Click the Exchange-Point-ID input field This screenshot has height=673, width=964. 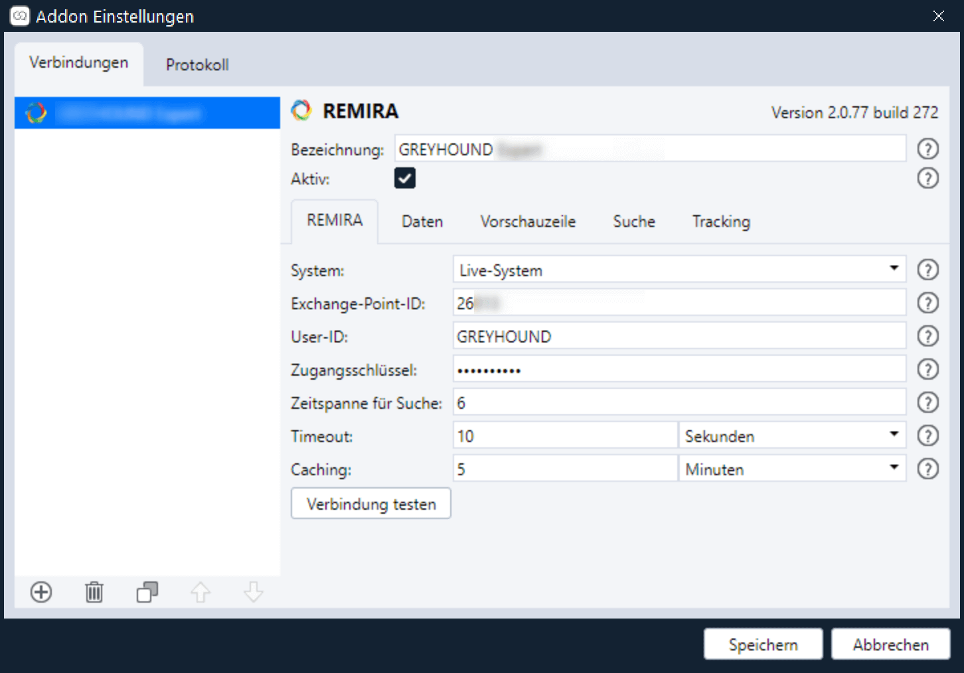tap(680, 303)
